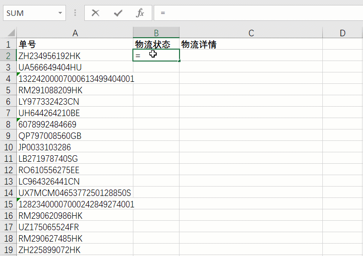Image resolution: width=363 pixels, height=256 pixels.
Task: Select cell LC964326441CN
Action: coord(75,181)
